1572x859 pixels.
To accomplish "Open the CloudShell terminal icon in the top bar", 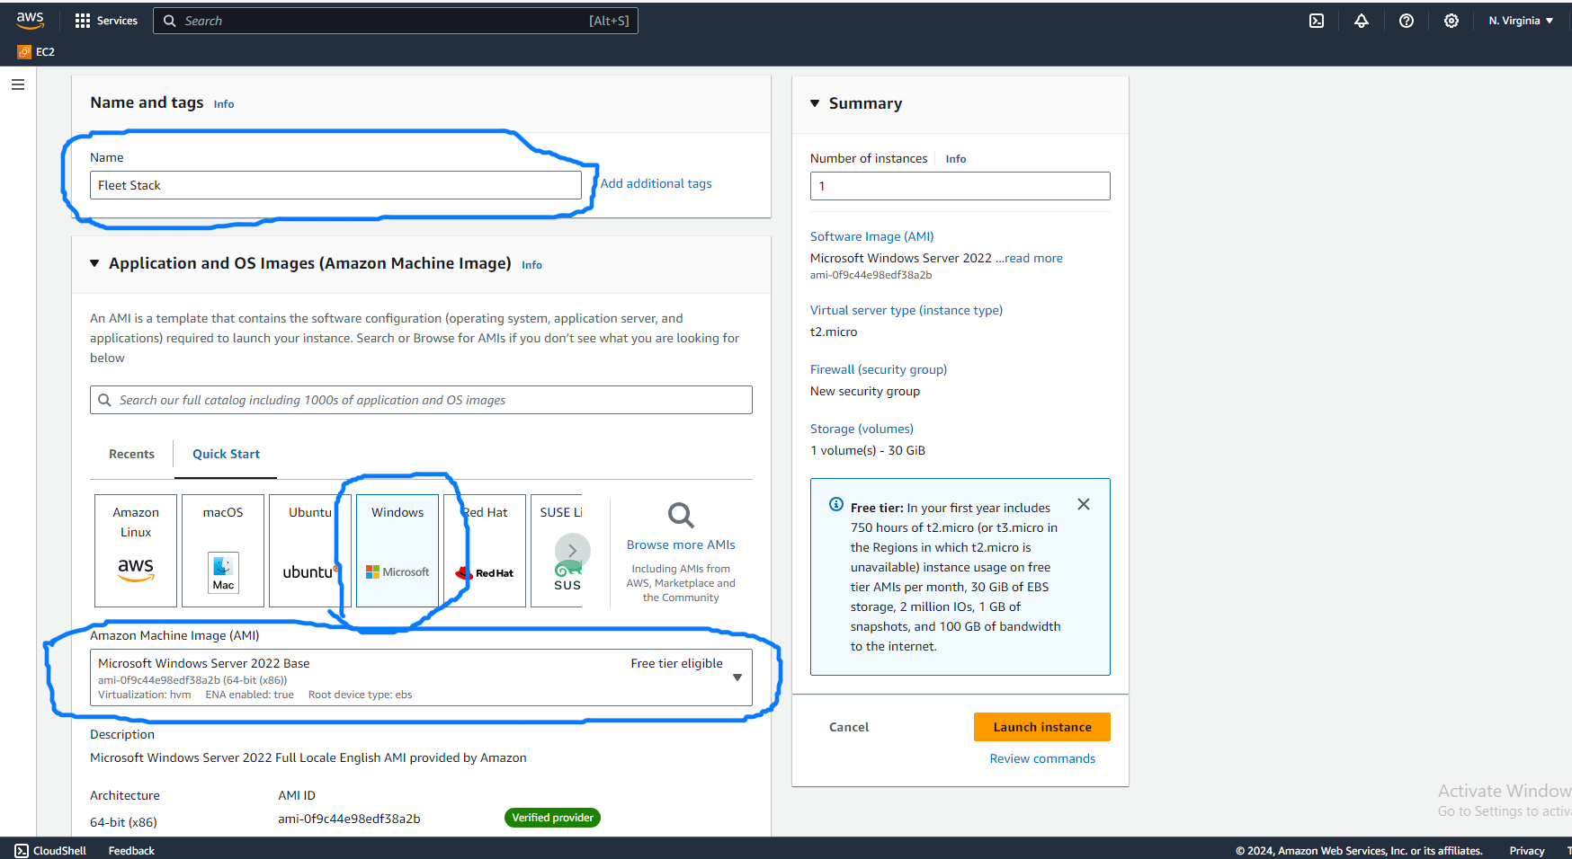I will tap(1317, 21).
